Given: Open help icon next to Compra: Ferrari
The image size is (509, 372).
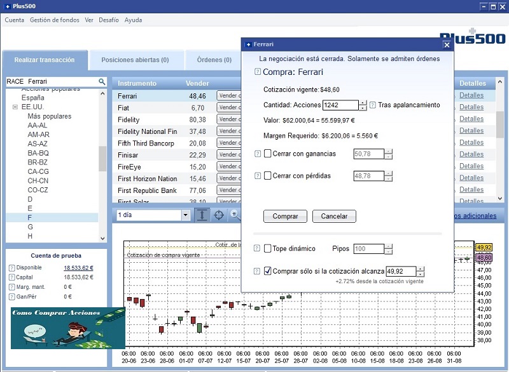Looking at the screenshot, I should pos(258,72).
